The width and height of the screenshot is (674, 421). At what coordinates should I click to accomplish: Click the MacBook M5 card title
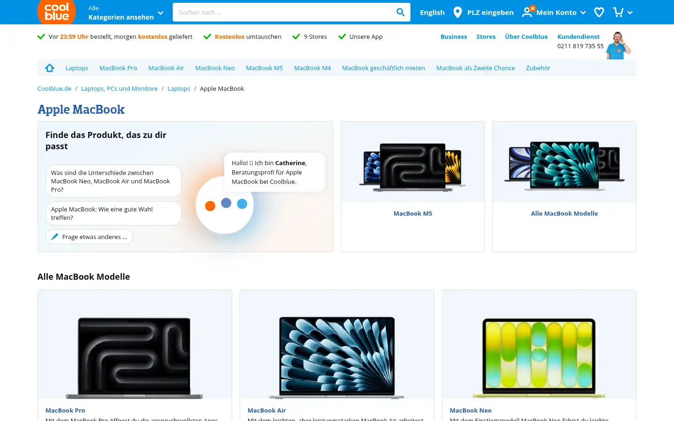click(x=413, y=213)
